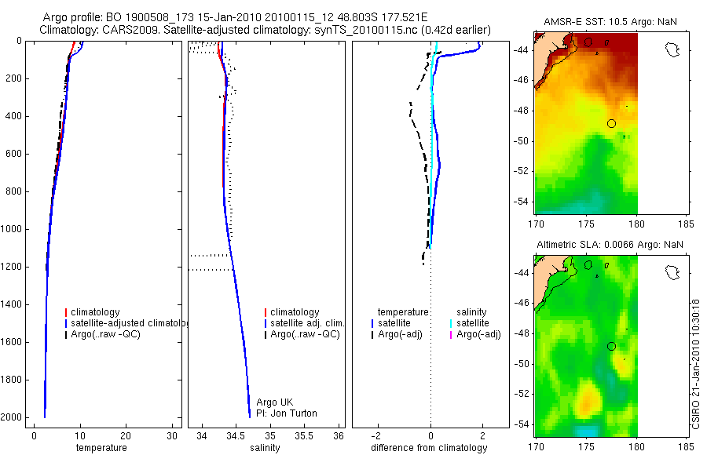
Task: Click the 'PI: Jon Turton' annotation
Action: (x=287, y=413)
